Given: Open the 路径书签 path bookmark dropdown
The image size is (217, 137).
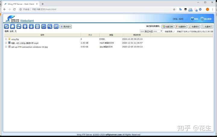Looking at the screenshot, I should (x=151, y=31).
